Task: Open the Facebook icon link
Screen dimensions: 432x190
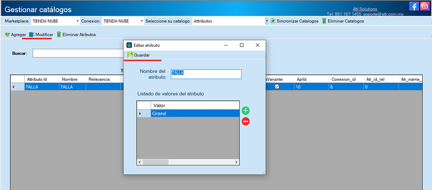Action: [x=414, y=6]
